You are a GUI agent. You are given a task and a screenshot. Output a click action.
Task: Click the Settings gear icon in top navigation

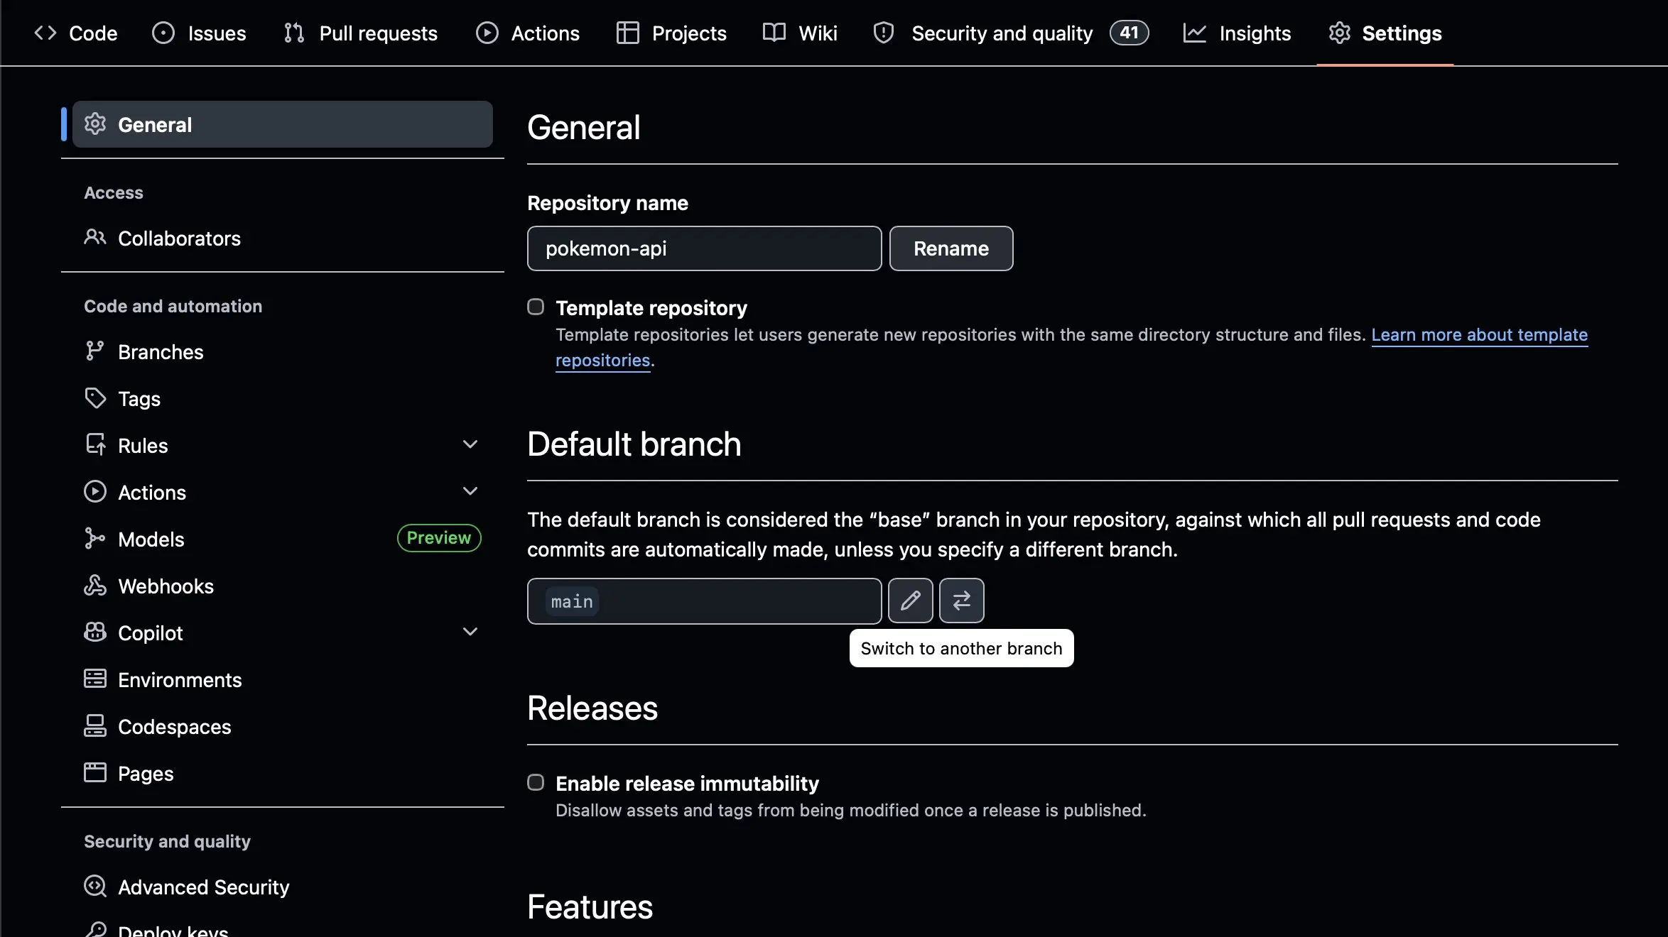(x=1339, y=33)
